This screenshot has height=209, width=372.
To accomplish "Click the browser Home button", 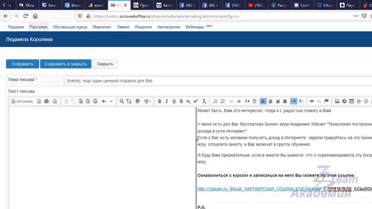I will tap(35, 16).
